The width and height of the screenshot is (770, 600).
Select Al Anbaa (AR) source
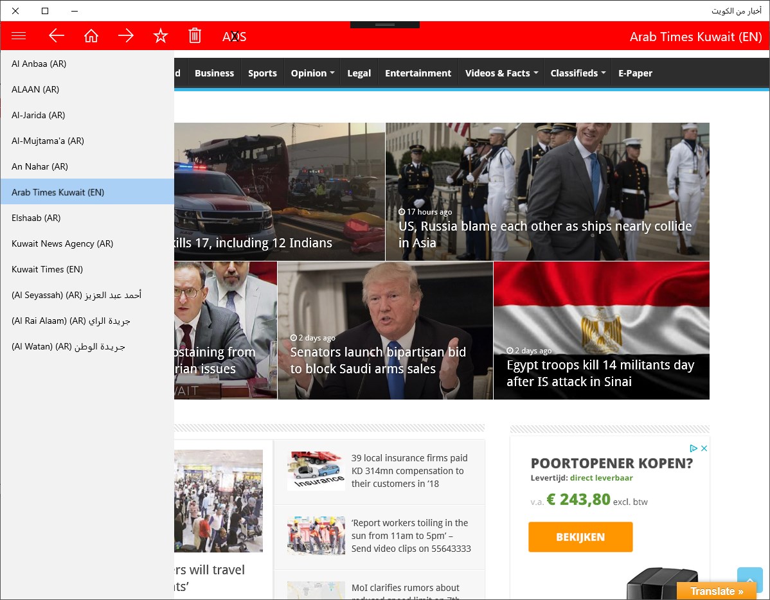coord(87,64)
